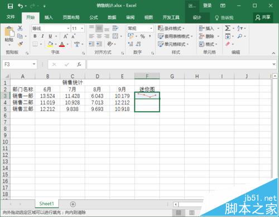Click 删除 delete cells button
This screenshot has height=217, width=279.
coord(206,36)
